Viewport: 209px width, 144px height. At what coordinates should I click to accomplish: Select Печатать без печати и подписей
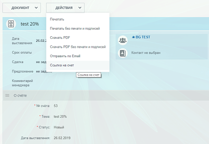[x=78, y=29]
